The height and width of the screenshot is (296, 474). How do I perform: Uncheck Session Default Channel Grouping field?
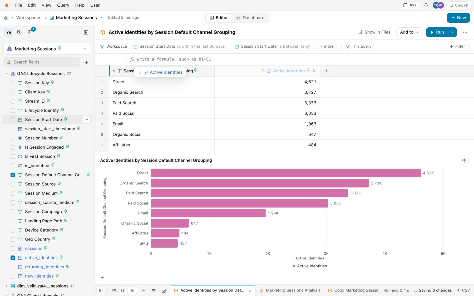coord(13,175)
